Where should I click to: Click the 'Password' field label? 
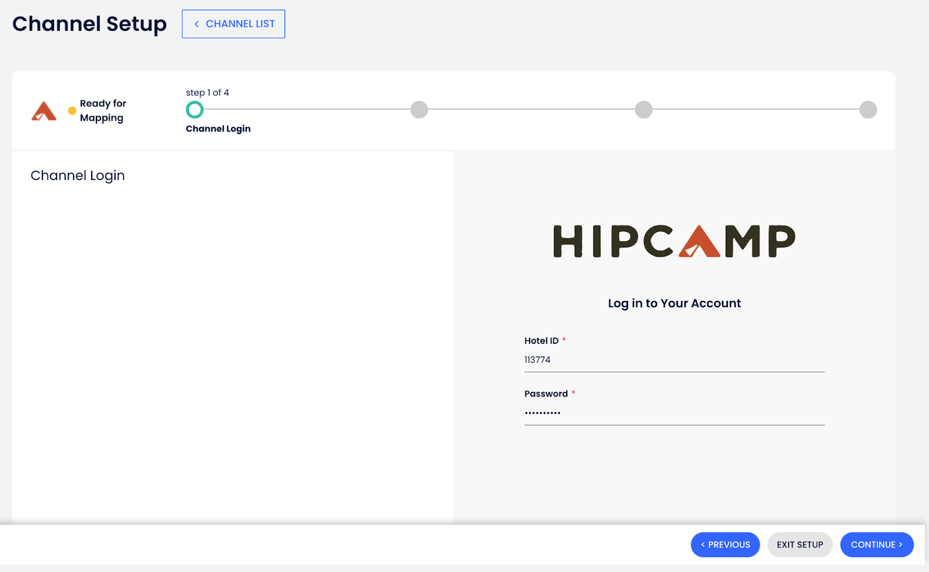pyautogui.click(x=546, y=394)
